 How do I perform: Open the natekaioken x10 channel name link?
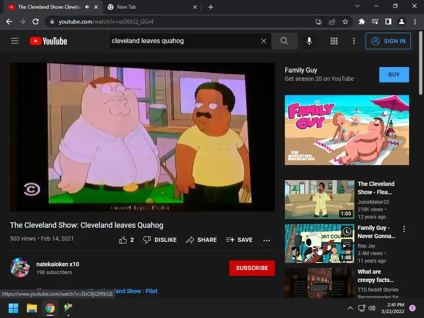(58, 264)
